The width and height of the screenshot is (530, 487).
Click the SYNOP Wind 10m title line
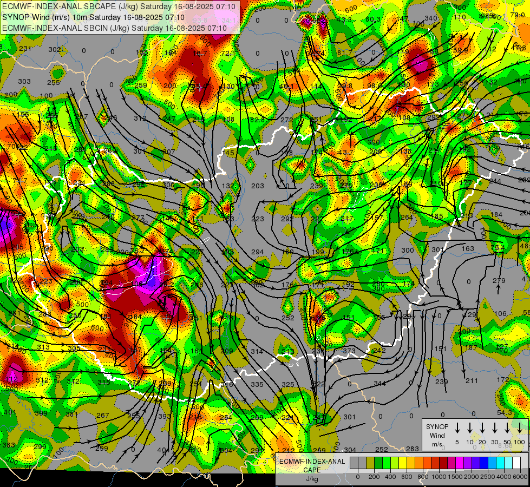(93, 17)
